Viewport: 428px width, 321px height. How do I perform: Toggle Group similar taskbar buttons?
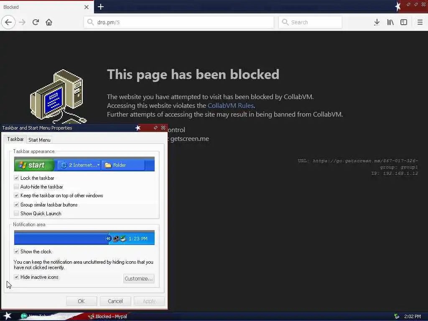pos(16,205)
